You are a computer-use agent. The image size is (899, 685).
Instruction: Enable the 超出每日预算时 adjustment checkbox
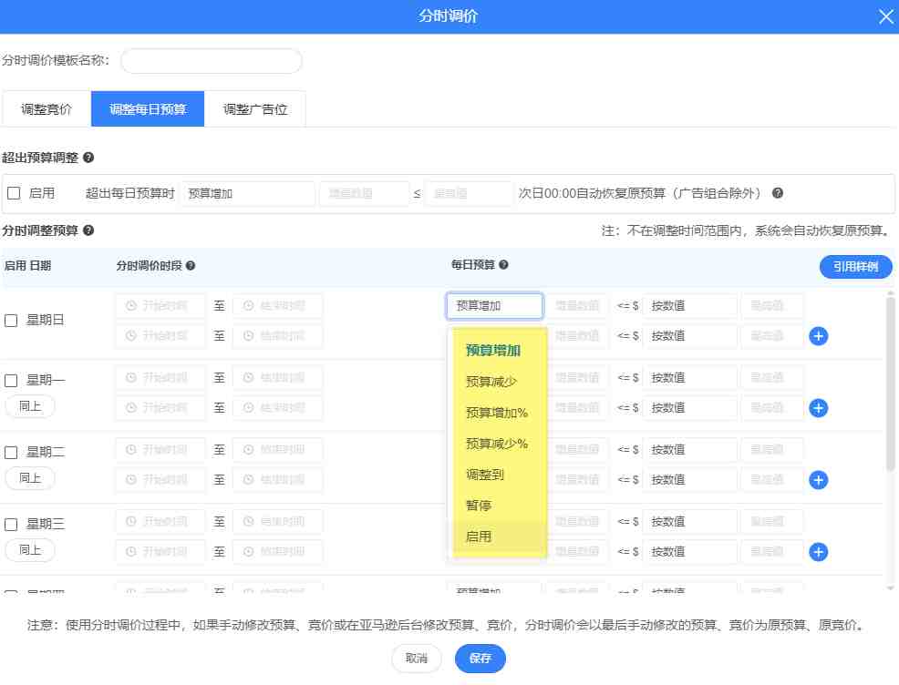click(x=14, y=193)
